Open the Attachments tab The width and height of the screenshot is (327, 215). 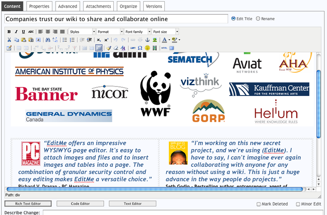click(x=98, y=6)
